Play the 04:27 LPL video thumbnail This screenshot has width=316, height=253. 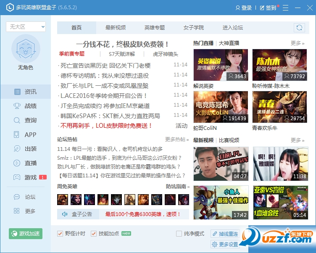(221, 164)
